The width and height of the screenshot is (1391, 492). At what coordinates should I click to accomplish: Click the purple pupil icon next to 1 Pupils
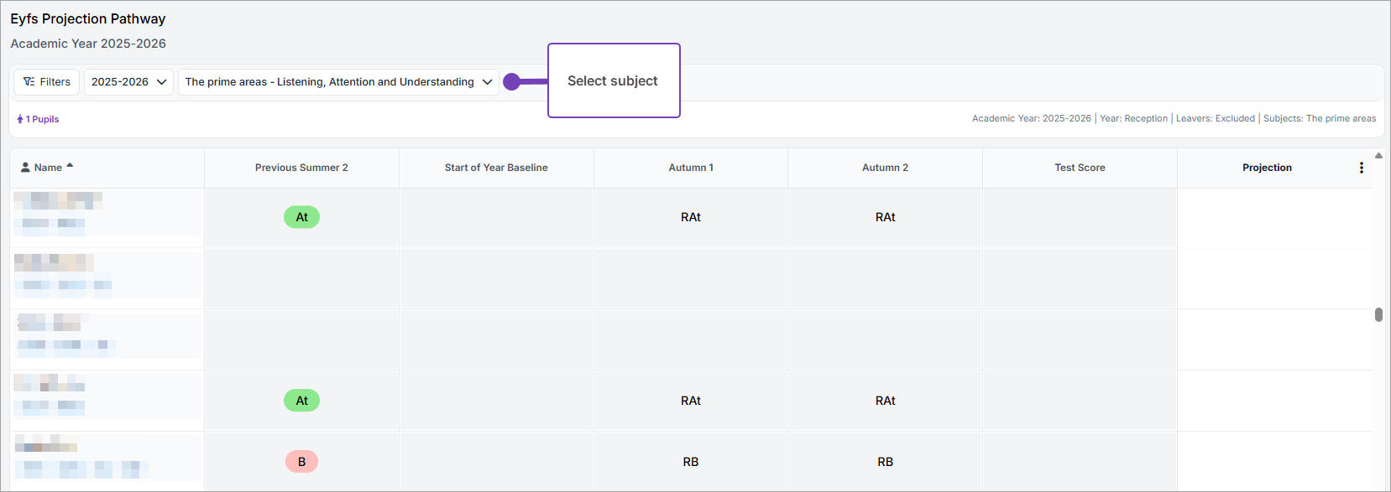coord(20,119)
